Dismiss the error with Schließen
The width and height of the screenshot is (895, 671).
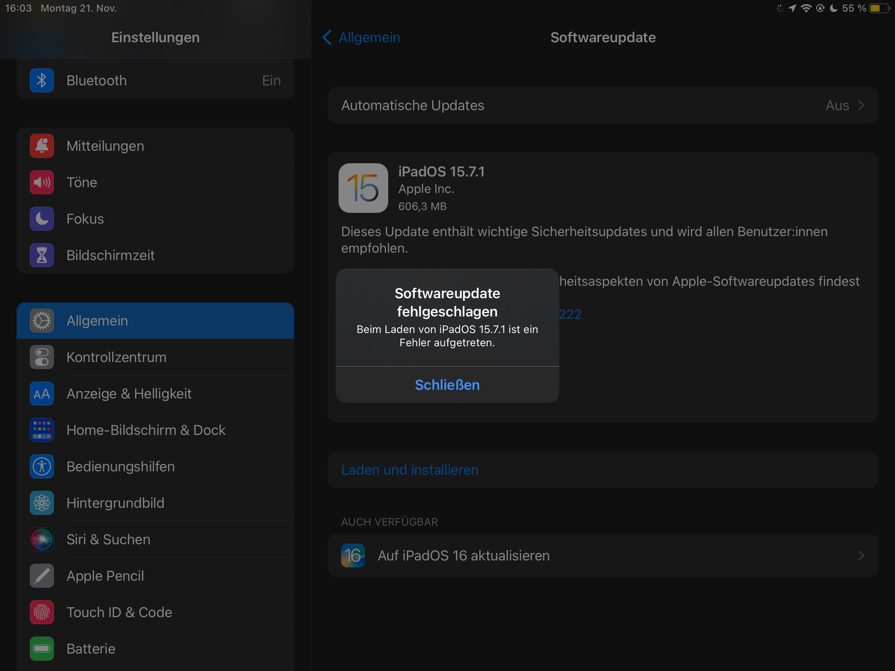[447, 385]
